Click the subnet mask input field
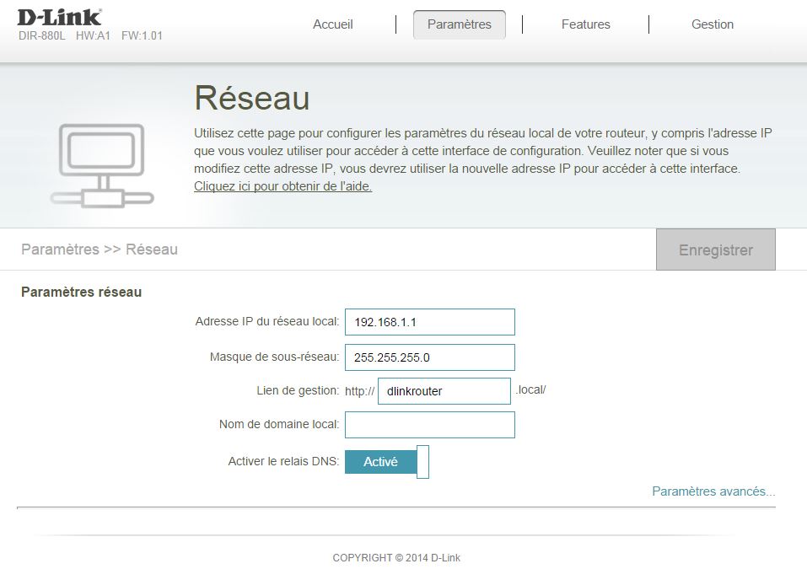 coord(429,357)
